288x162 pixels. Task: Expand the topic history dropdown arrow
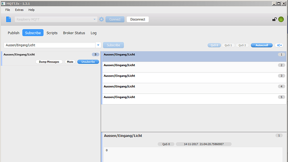(x=98, y=45)
